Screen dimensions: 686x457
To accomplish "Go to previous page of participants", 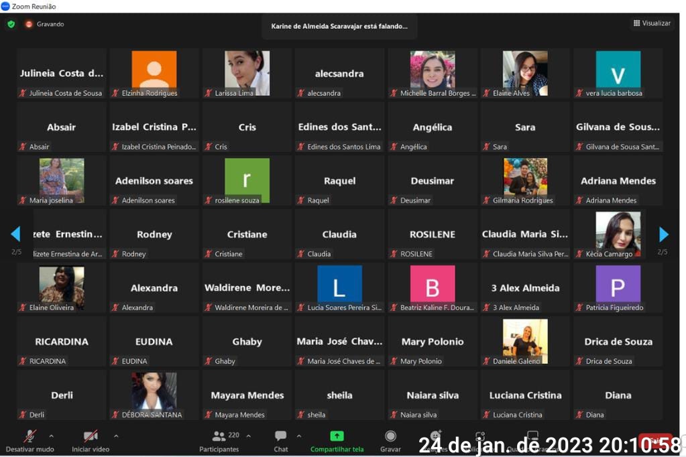I will pos(15,235).
